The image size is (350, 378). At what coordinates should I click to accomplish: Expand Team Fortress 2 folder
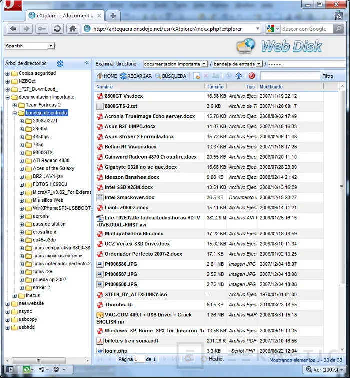click(14, 105)
